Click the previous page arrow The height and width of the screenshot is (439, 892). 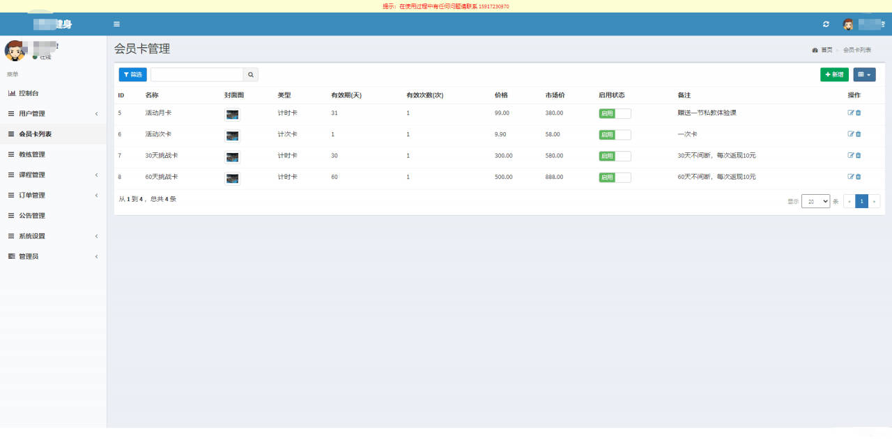[x=849, y=201]
